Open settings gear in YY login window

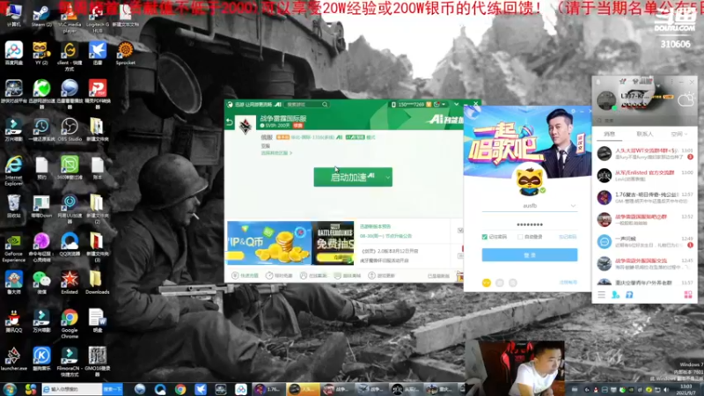coord(573,111)
